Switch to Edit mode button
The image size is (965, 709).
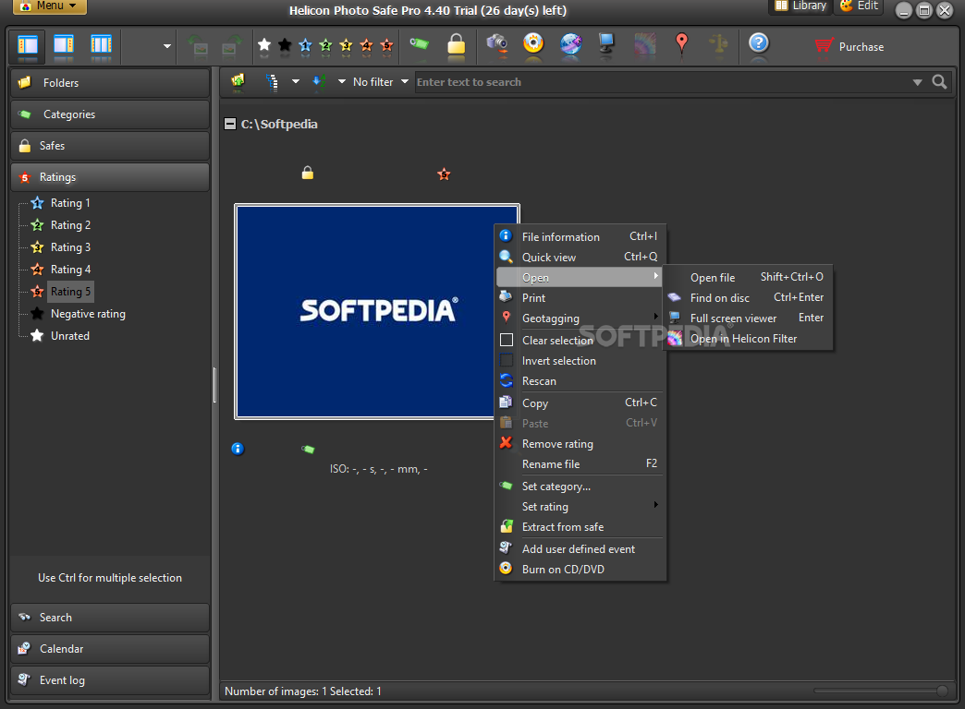click(860, 6)
